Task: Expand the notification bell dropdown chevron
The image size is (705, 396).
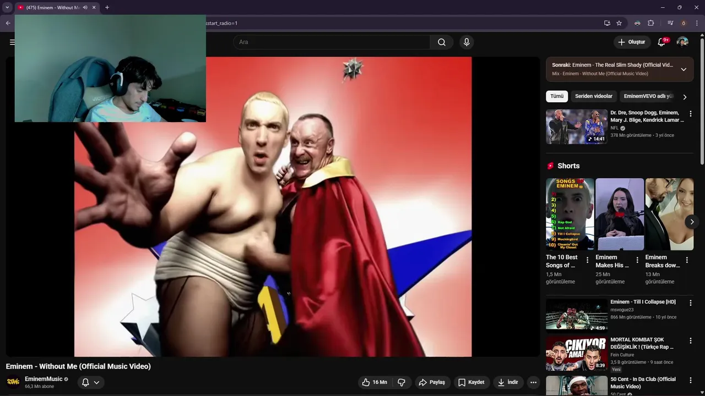Action: pos(97,382)
